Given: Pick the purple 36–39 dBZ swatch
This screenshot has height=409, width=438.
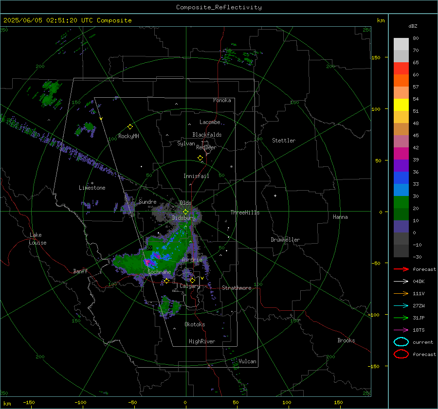Looking at the screenshot, I should point(401,165).
